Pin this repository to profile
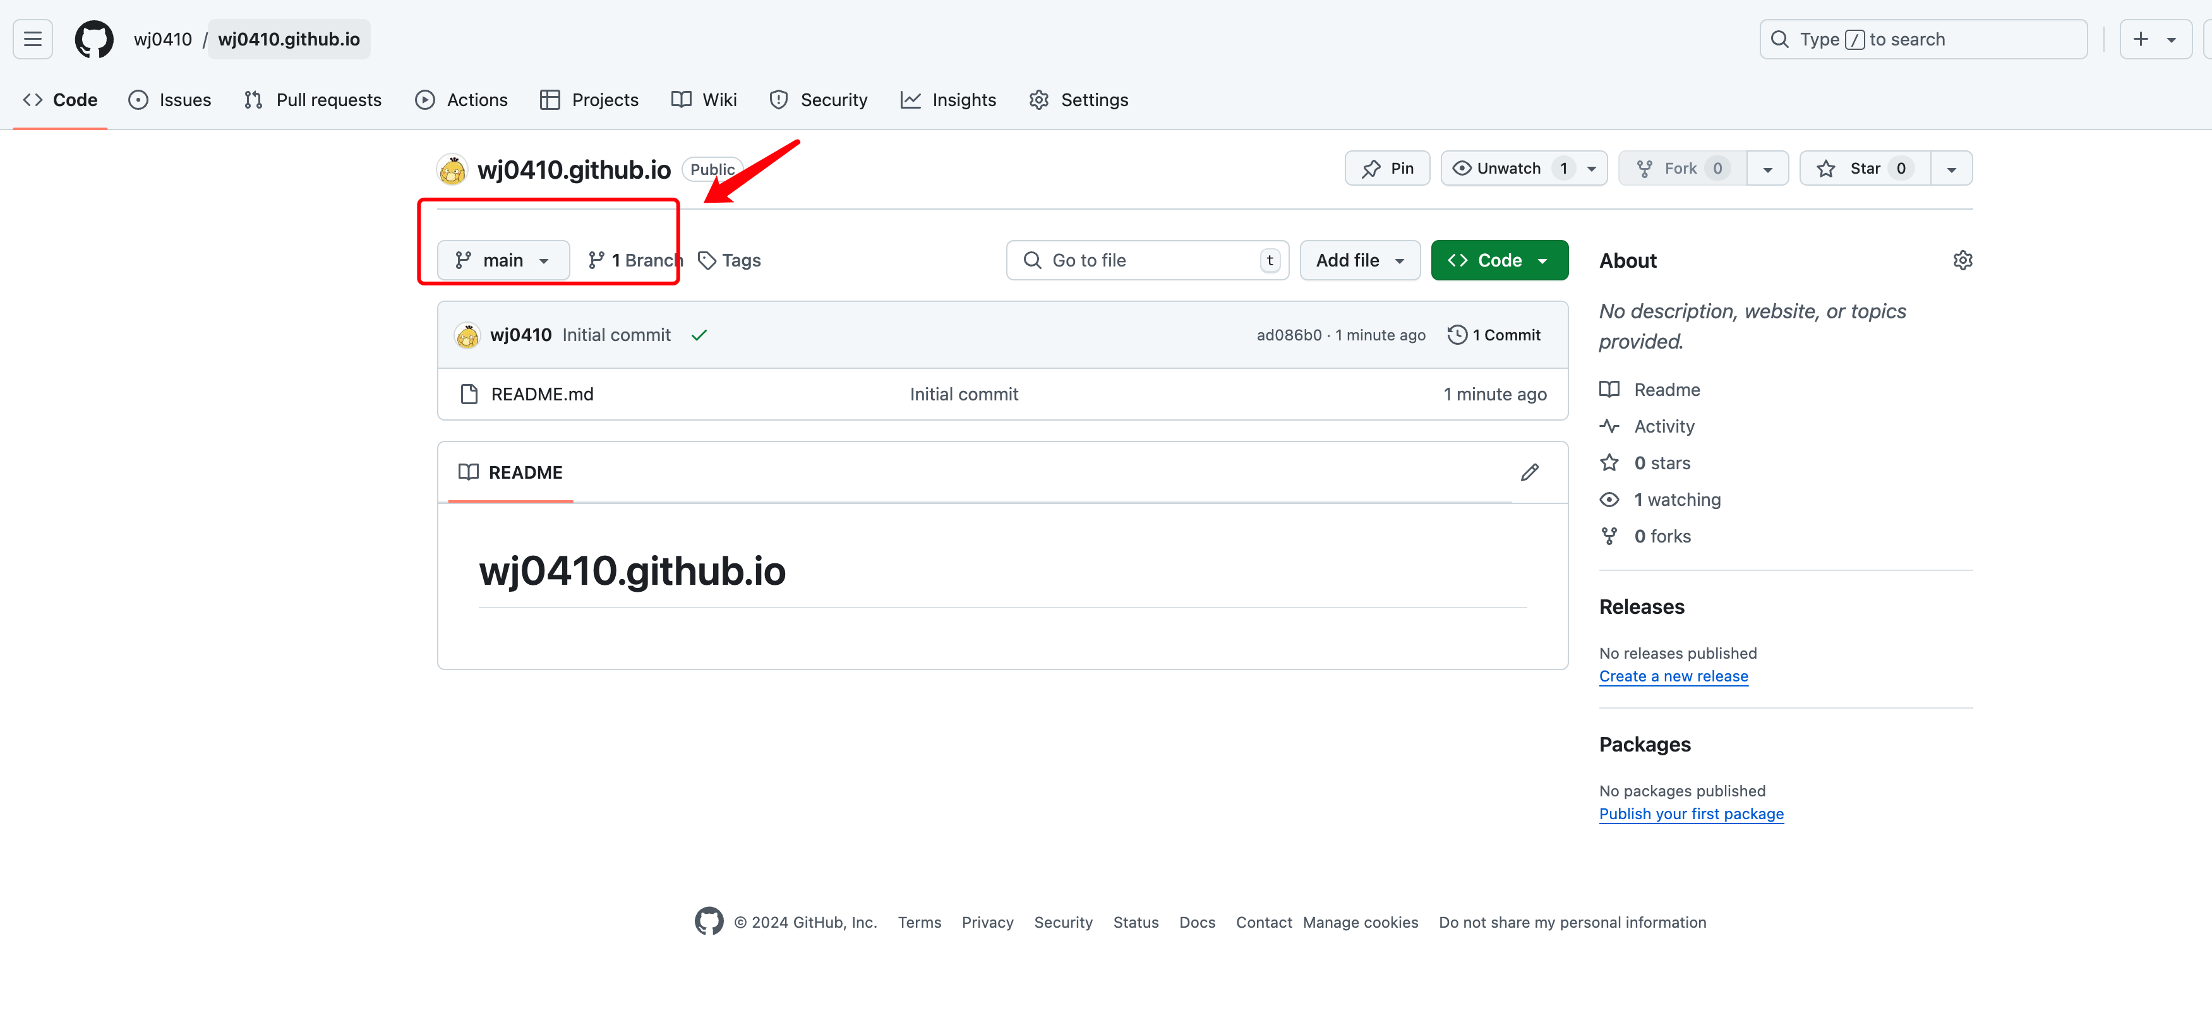The width and height of the screenshot is (2212, 1013). 1387,168
